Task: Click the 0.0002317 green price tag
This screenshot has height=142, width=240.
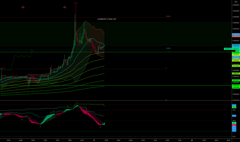Action: 236,80
